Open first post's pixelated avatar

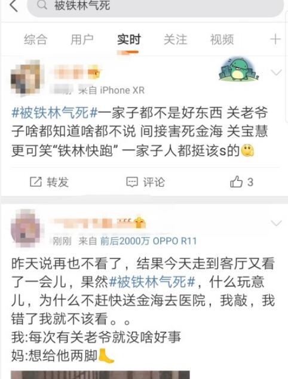pyautogui.click(x=27, y=78)
